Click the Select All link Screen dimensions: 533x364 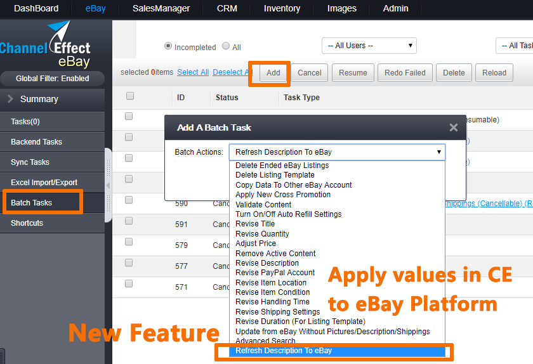pyautogui.click(x=193, y=72)
